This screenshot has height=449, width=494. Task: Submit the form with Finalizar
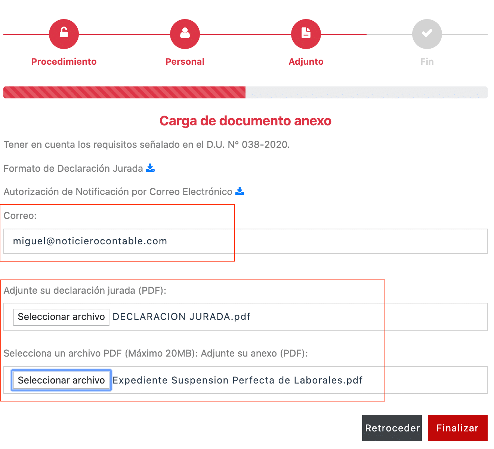click(457, 428)
